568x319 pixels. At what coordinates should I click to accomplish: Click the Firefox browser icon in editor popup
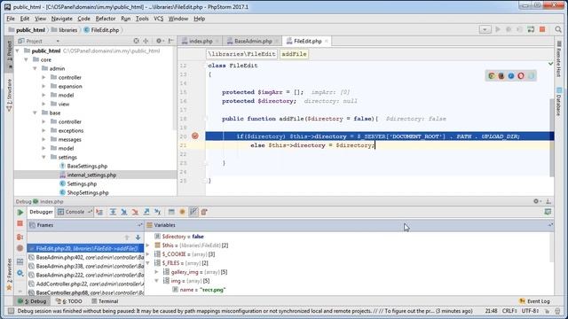pyautogui.click(x=501, y=76)
